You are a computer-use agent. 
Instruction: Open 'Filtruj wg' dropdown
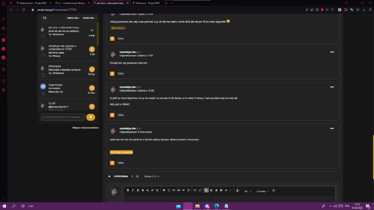click(89, 18)
